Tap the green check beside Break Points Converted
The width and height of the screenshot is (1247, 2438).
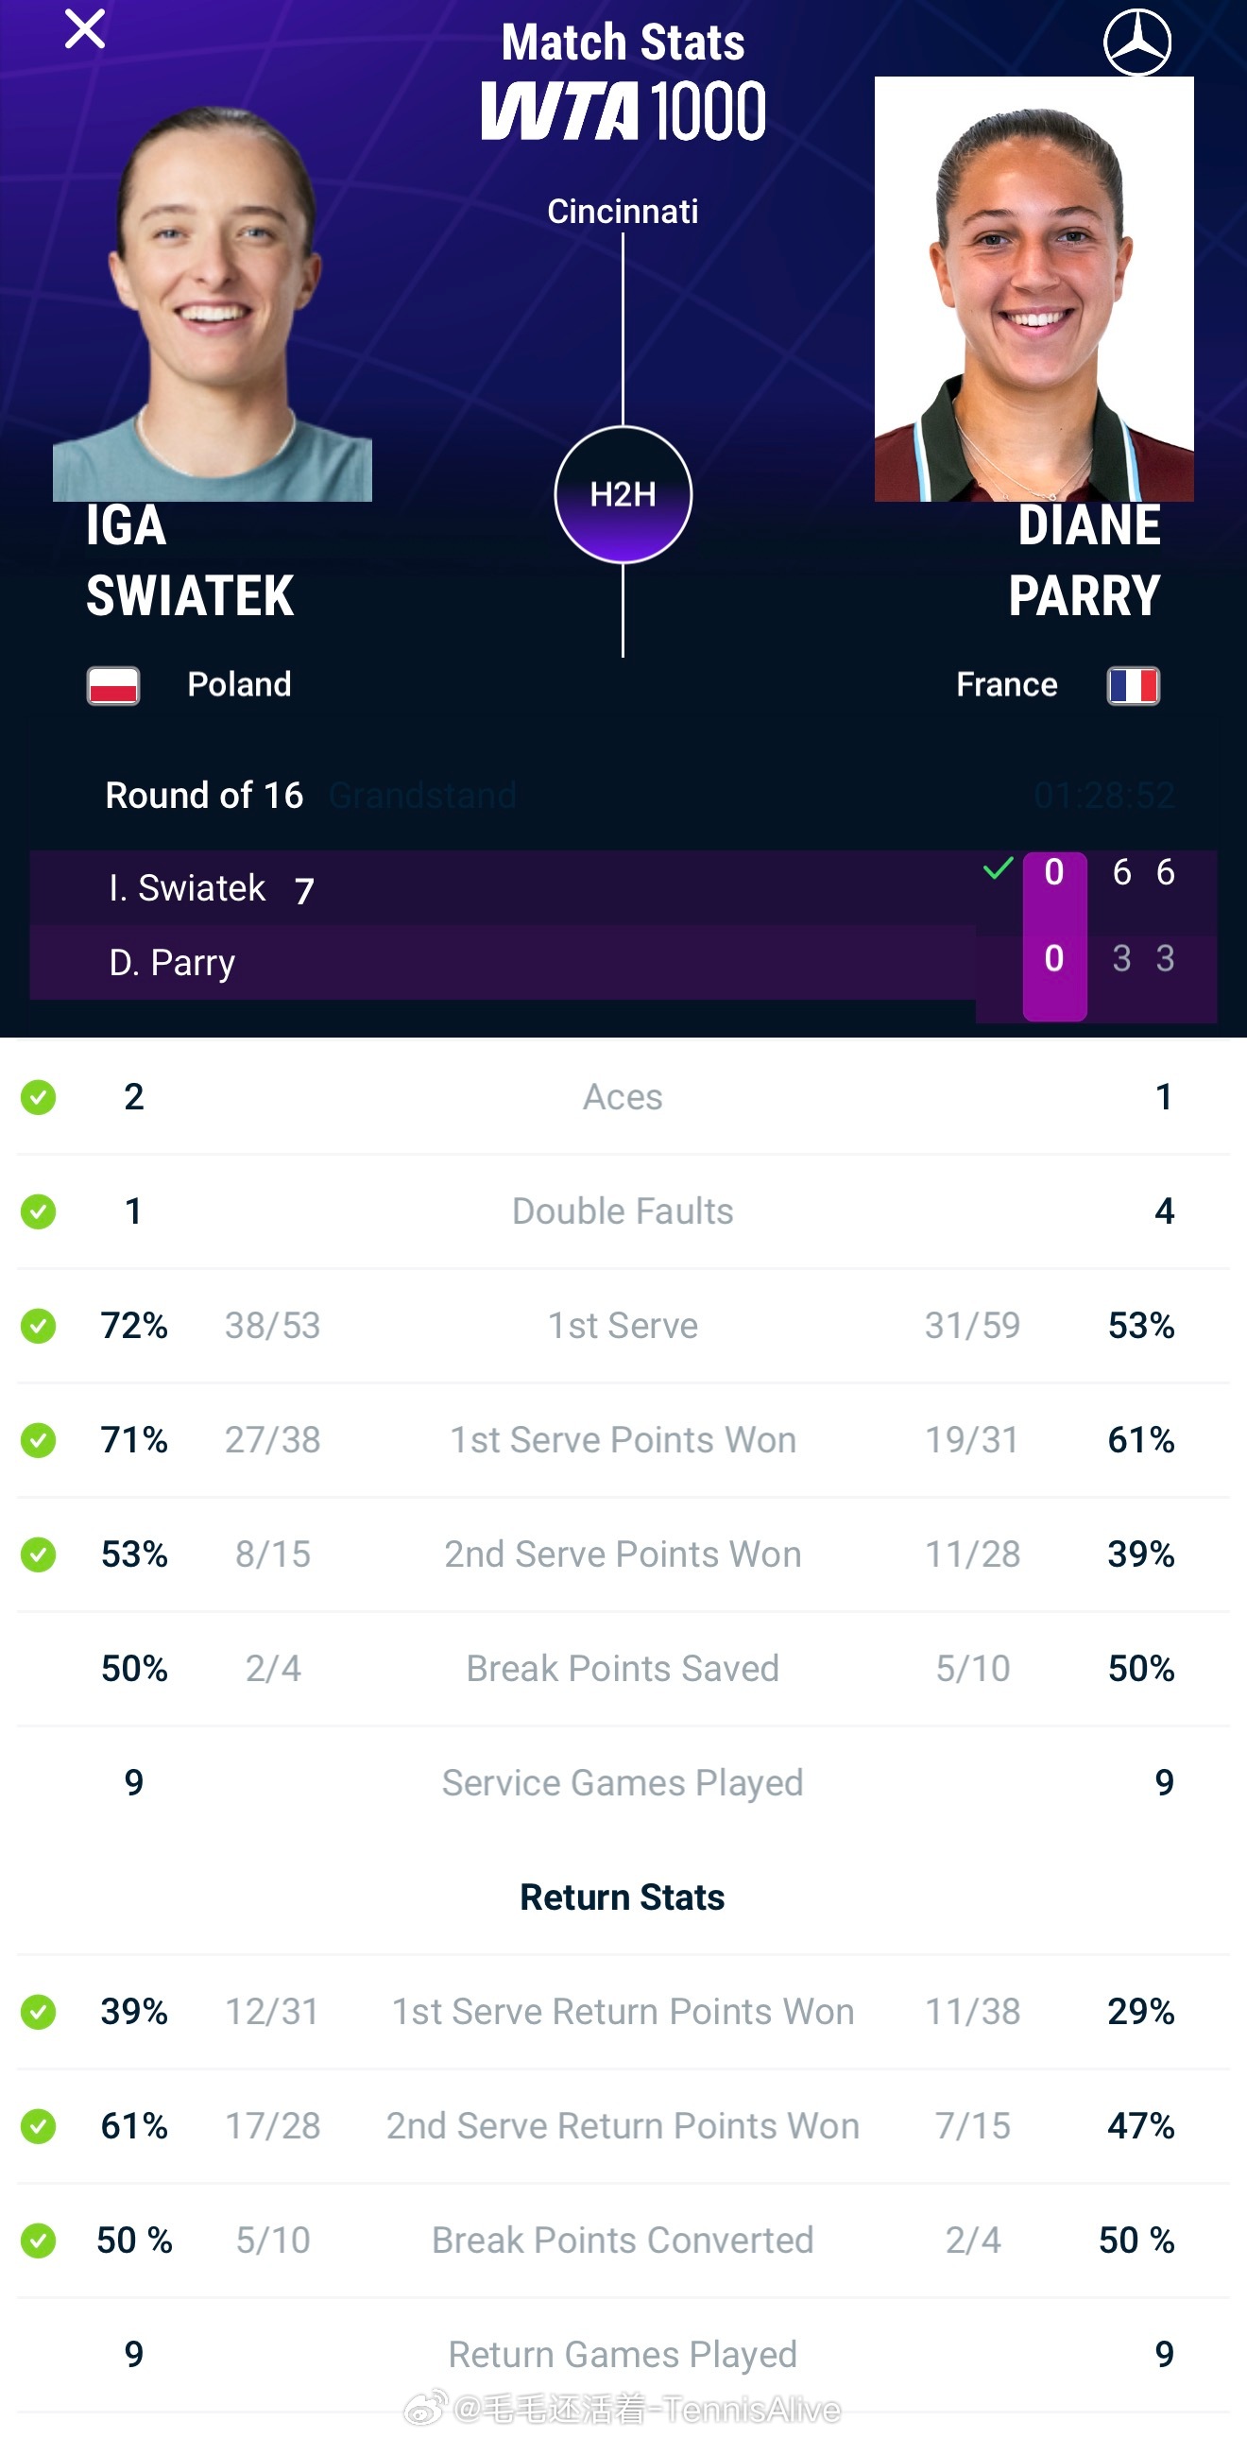tap(38, 2241)
